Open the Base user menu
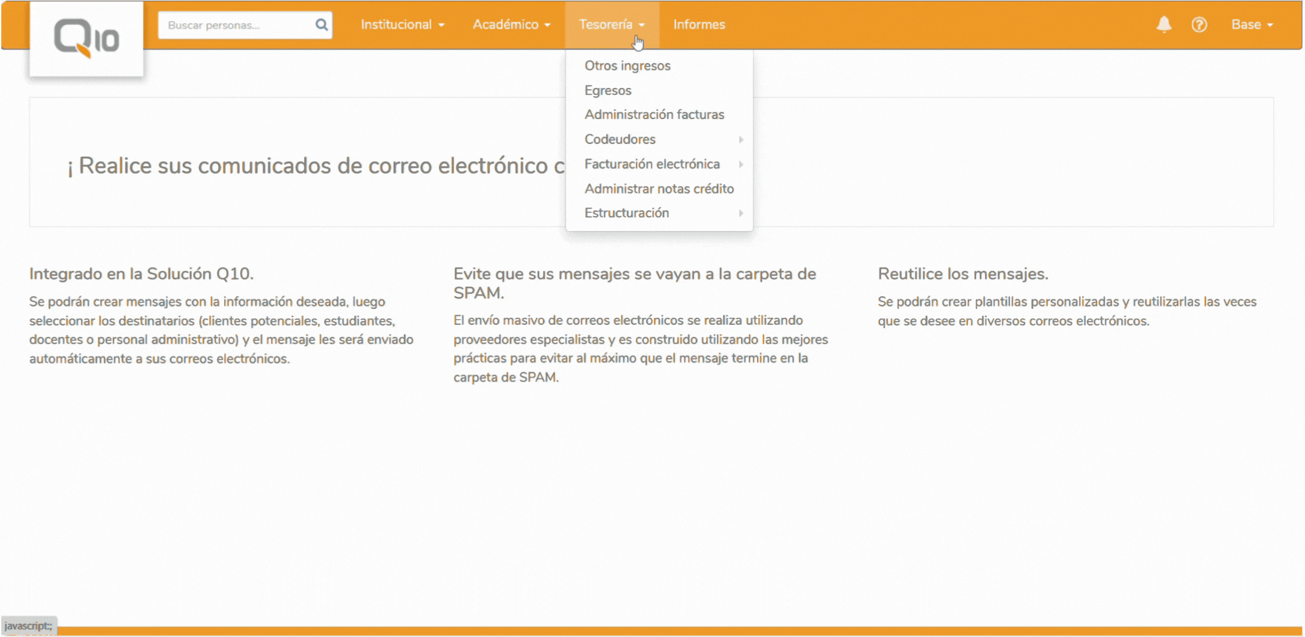The image size is (1305, 637). click(x=1251, y=25)
